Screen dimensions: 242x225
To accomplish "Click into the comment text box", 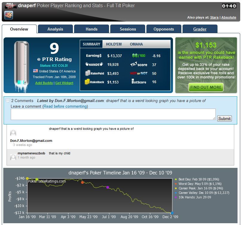I will 113,114.
